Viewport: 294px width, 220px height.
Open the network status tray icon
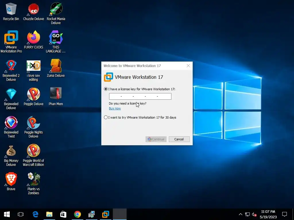click(247, 214)
